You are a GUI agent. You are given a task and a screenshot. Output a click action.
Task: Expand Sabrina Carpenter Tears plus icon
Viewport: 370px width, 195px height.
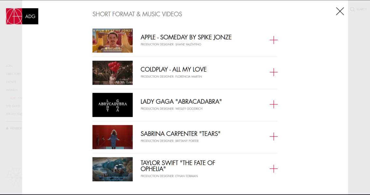(274, 136)
